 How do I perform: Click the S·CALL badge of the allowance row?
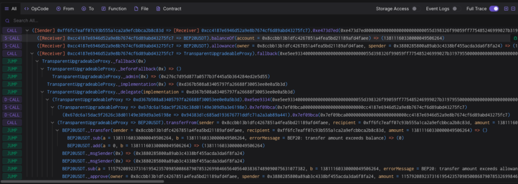coord(12,46)
